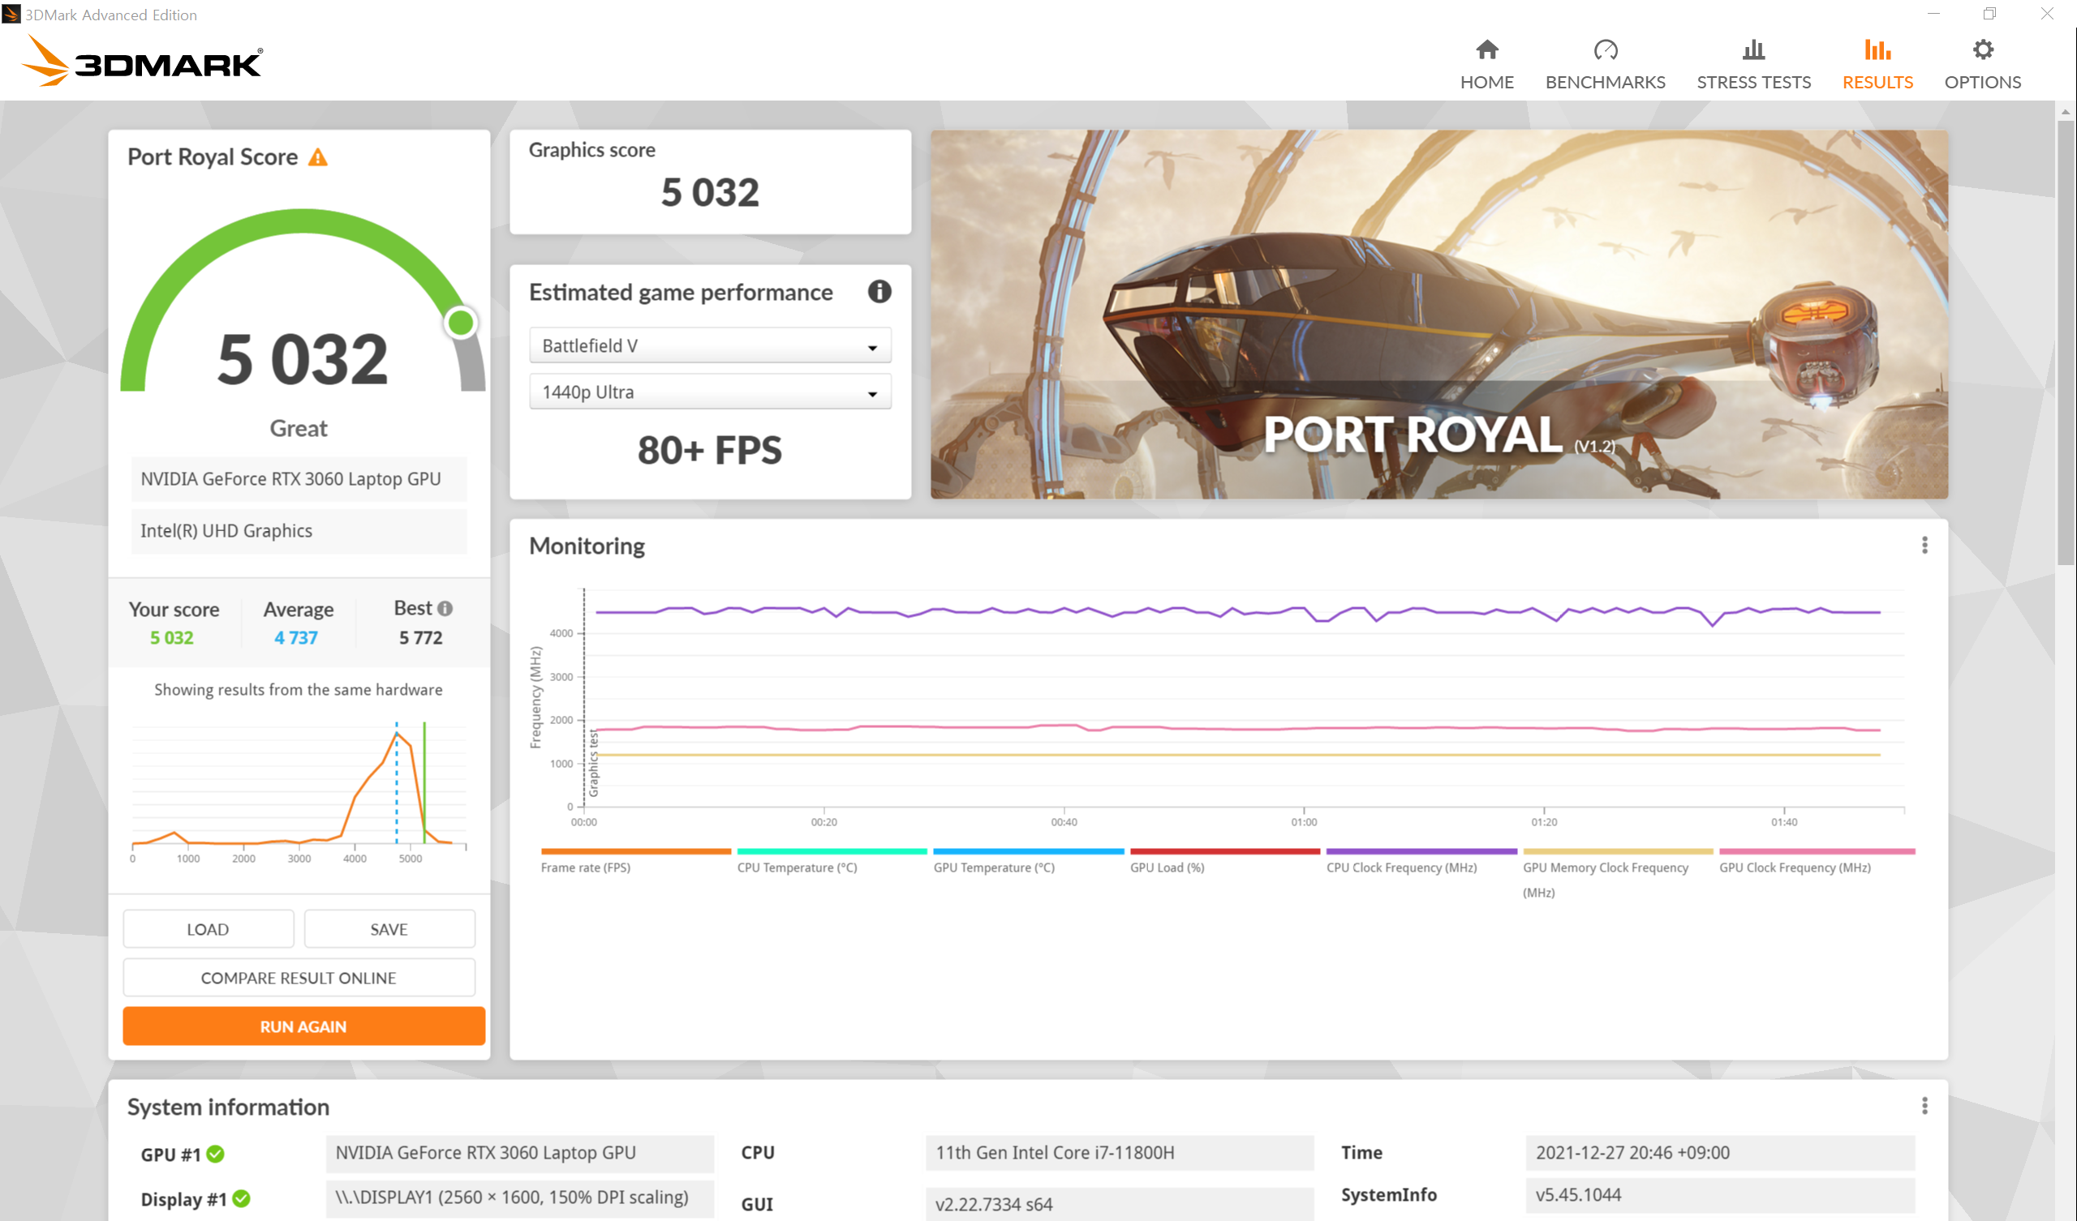Image resolution: width=2077 pixels, height=1221 pixels.
Task: Expand the Battlefield V game dropdown
Action: 710,346
